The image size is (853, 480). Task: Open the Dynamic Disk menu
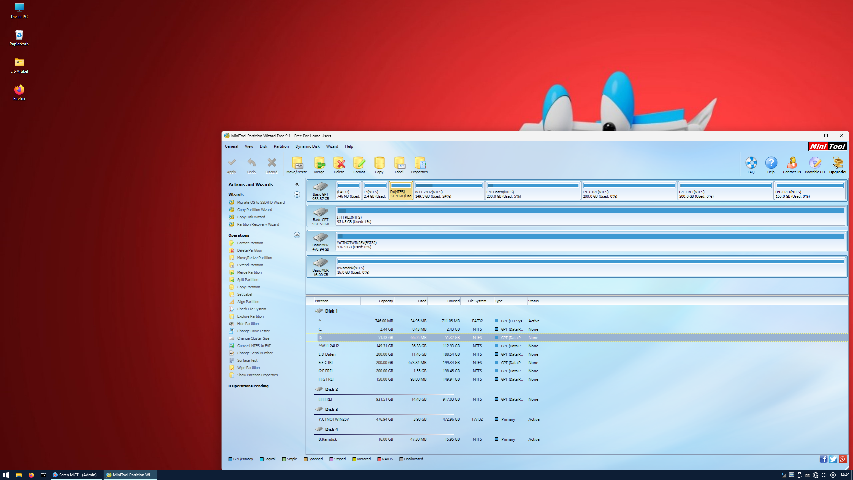[x=307, y=146]
